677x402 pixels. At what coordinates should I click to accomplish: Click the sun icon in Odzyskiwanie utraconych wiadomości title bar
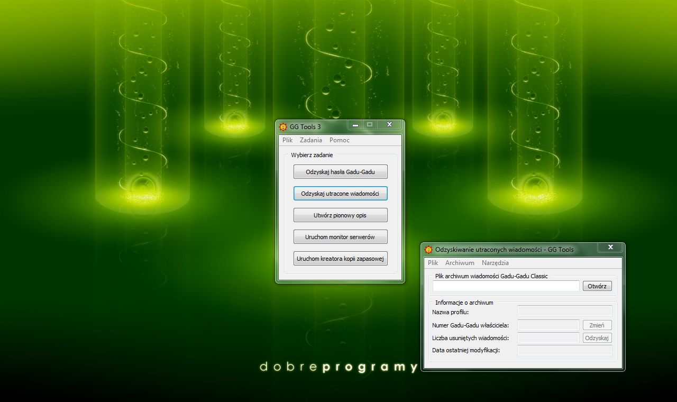coord(428,250)
